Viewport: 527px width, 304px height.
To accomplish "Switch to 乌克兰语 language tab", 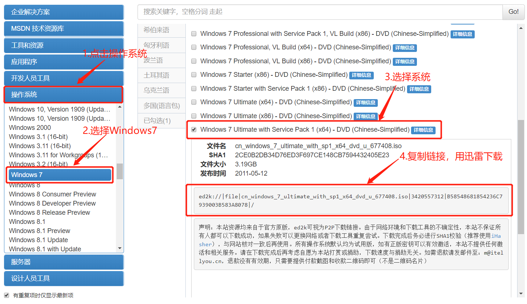I will [162, 90].
